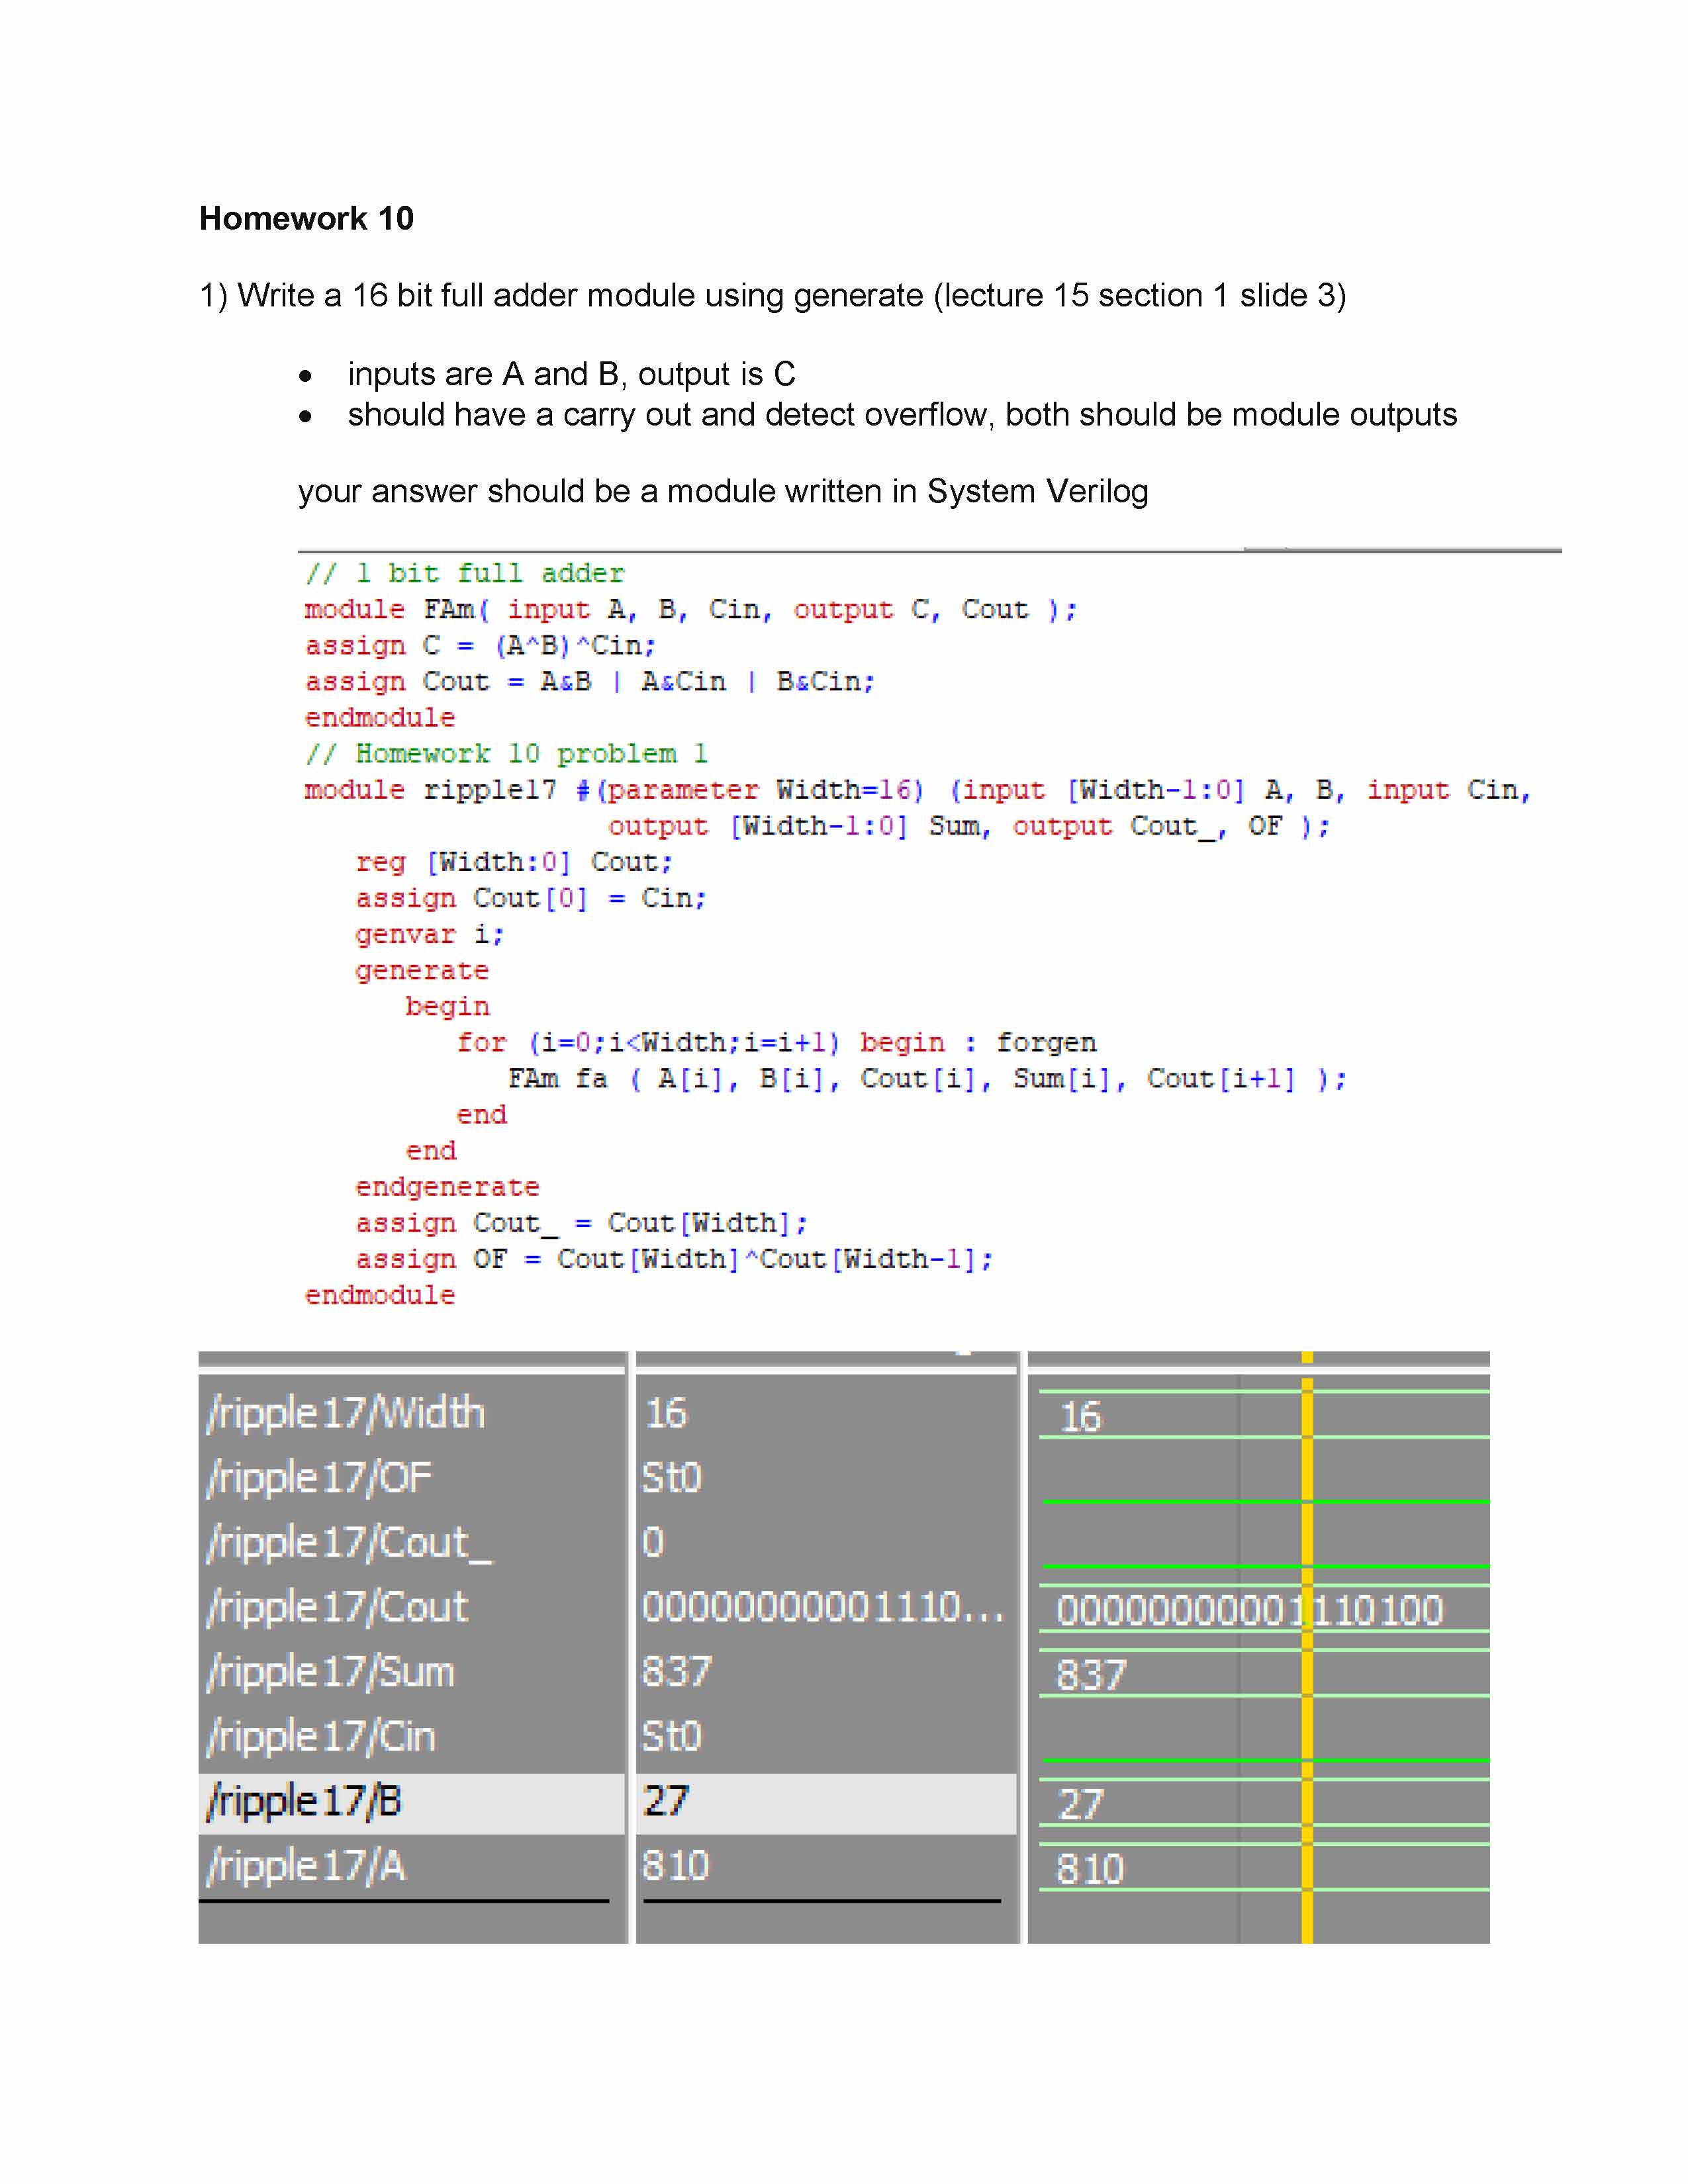Select the /ripple17/Width signal row
This screenshot has width=1688, height=2184.
[346, 1413]
